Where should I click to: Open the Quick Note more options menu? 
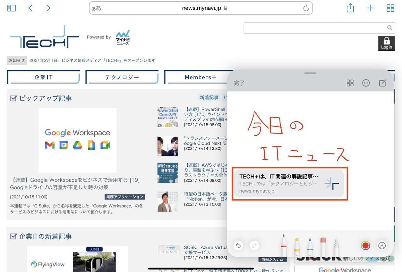pyautogui.click(x=366, y=83)
